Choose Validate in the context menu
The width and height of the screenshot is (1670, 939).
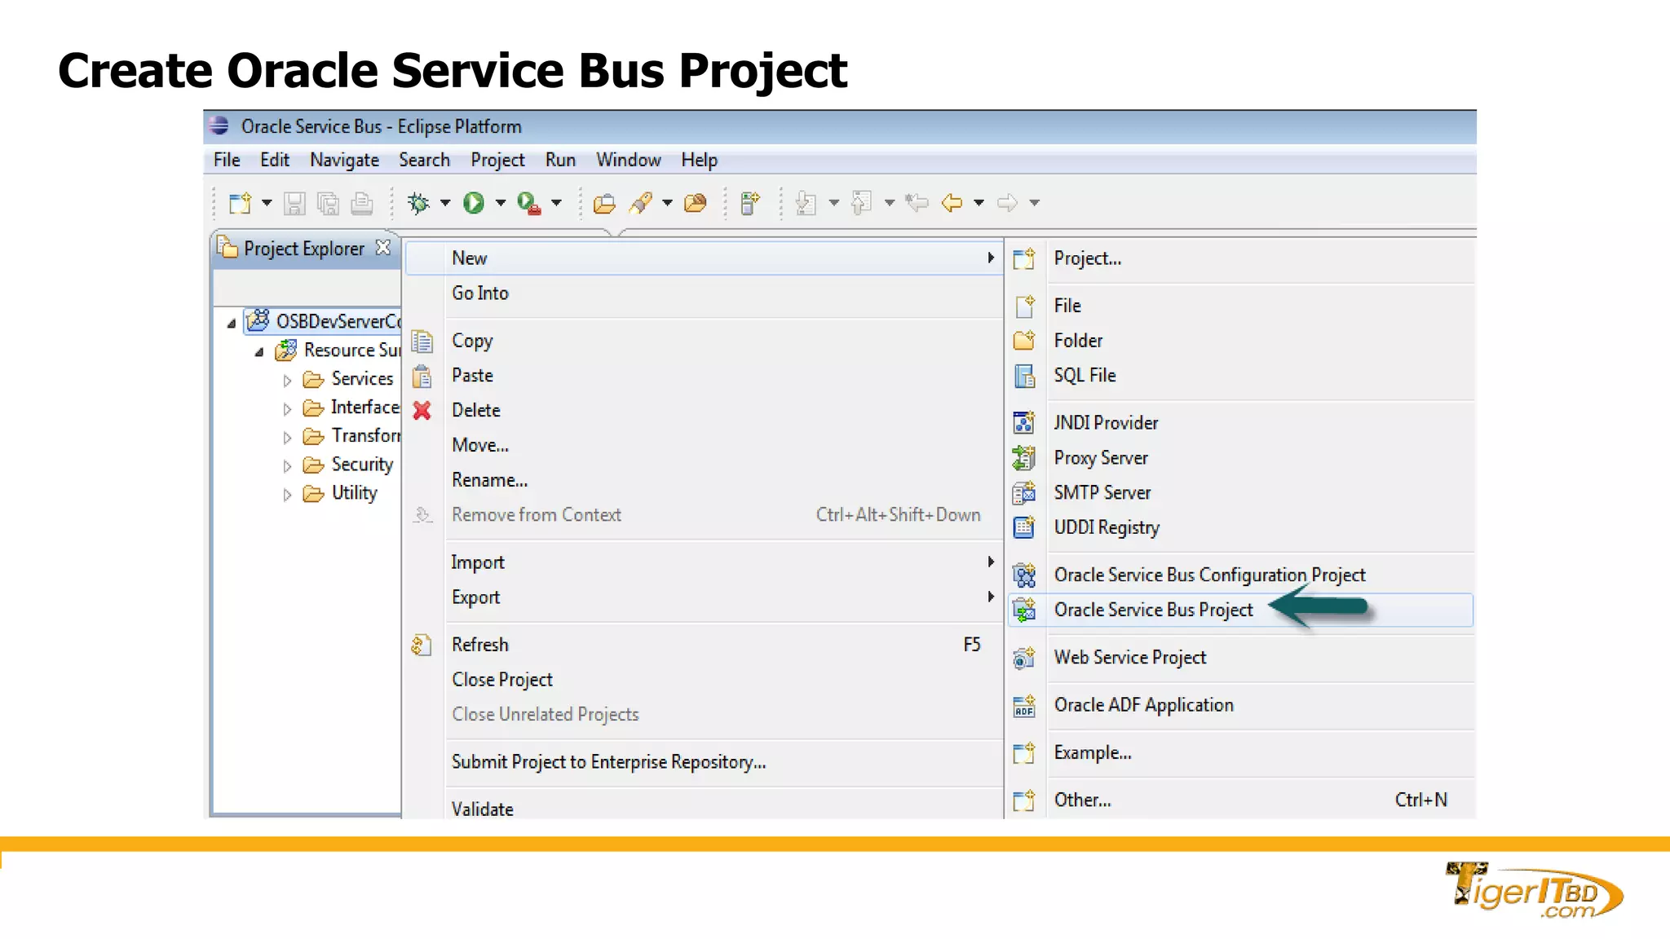tap(704, 807)
